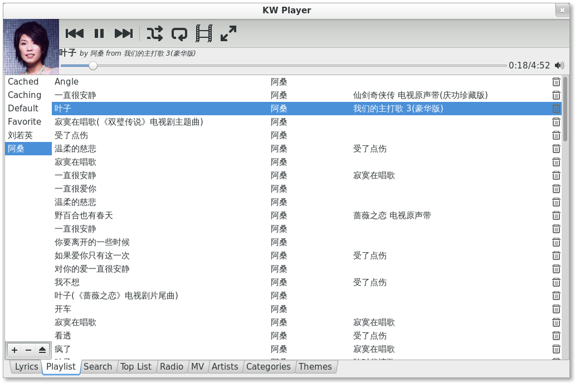
Task: Open the Caching playlist
Action: [x=28, y=95]
